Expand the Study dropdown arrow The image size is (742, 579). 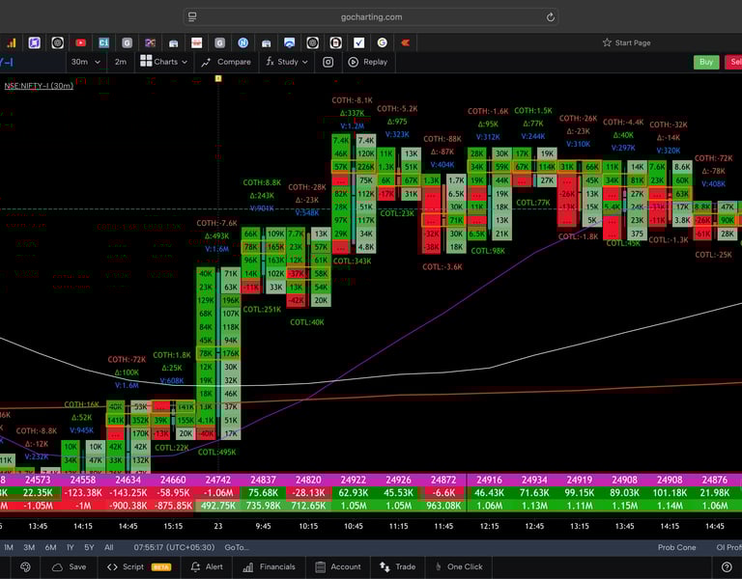click(x=304, y=62)
